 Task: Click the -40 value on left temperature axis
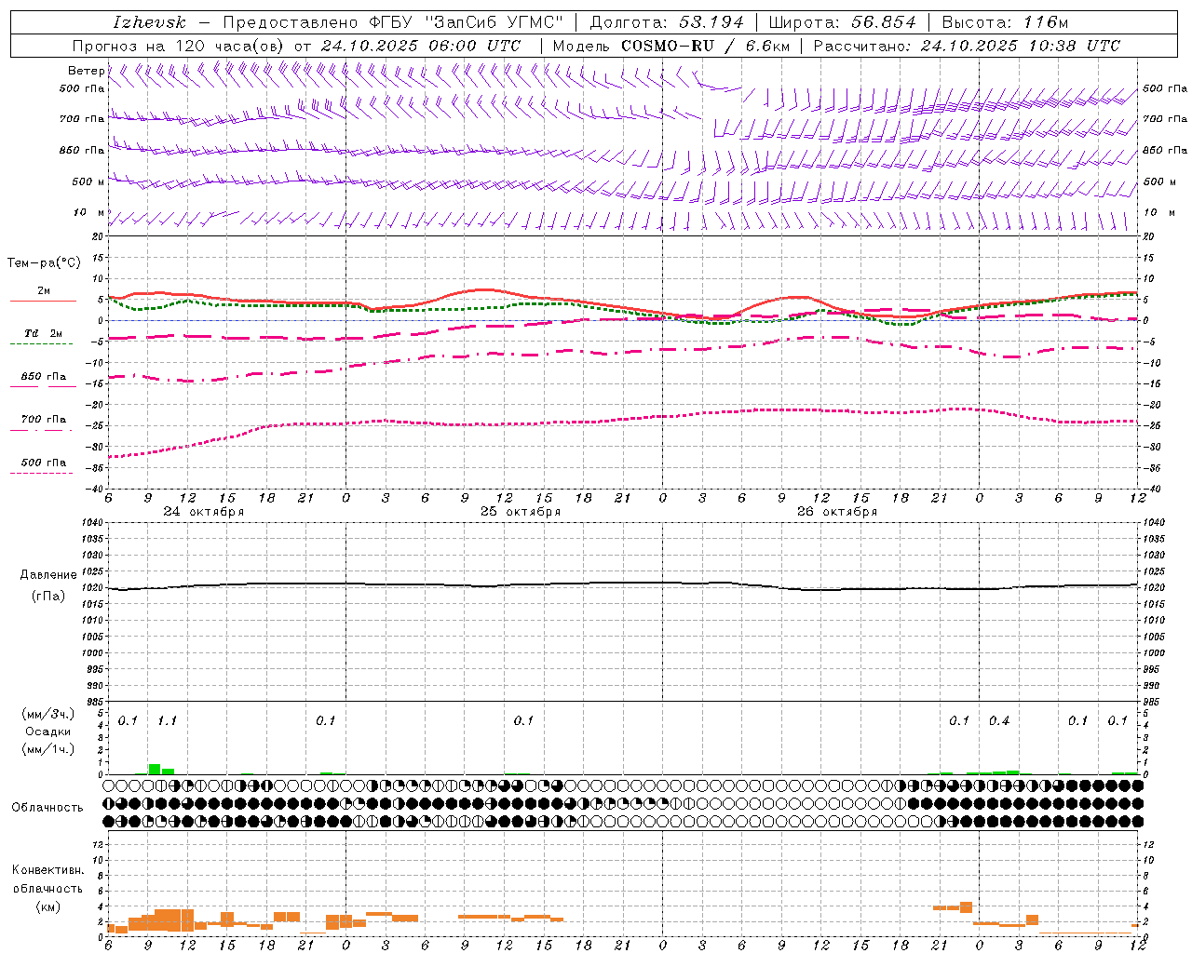click(96, 489)
